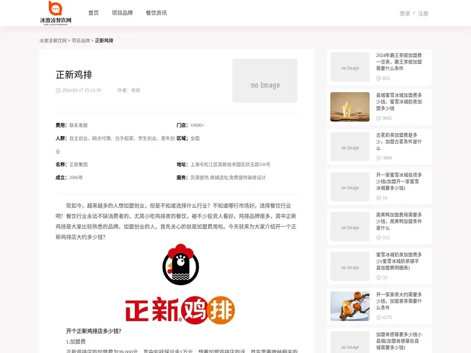Click the address 上海市松江区高新技术园区欣玉路556号
The width and height of the screenshot is (471, 353).
[230, 165]
